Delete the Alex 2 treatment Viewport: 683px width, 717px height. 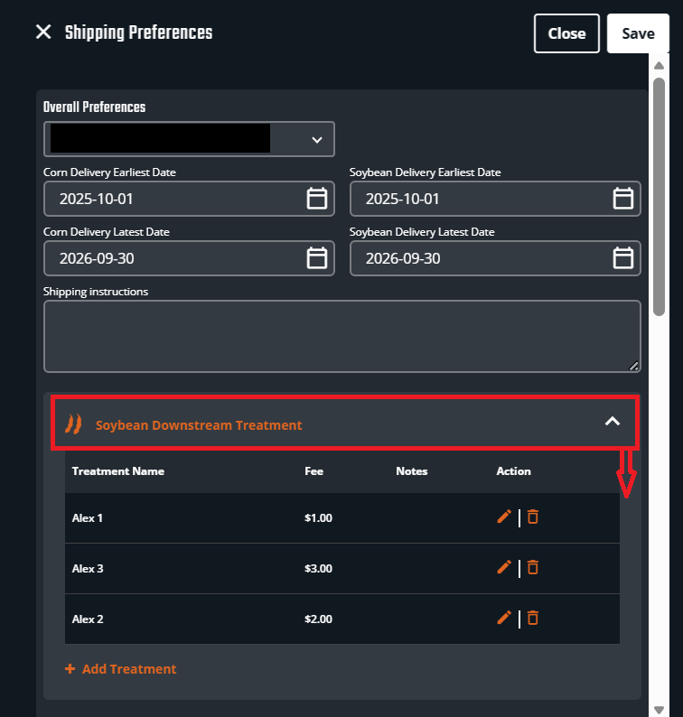point(532,618)
